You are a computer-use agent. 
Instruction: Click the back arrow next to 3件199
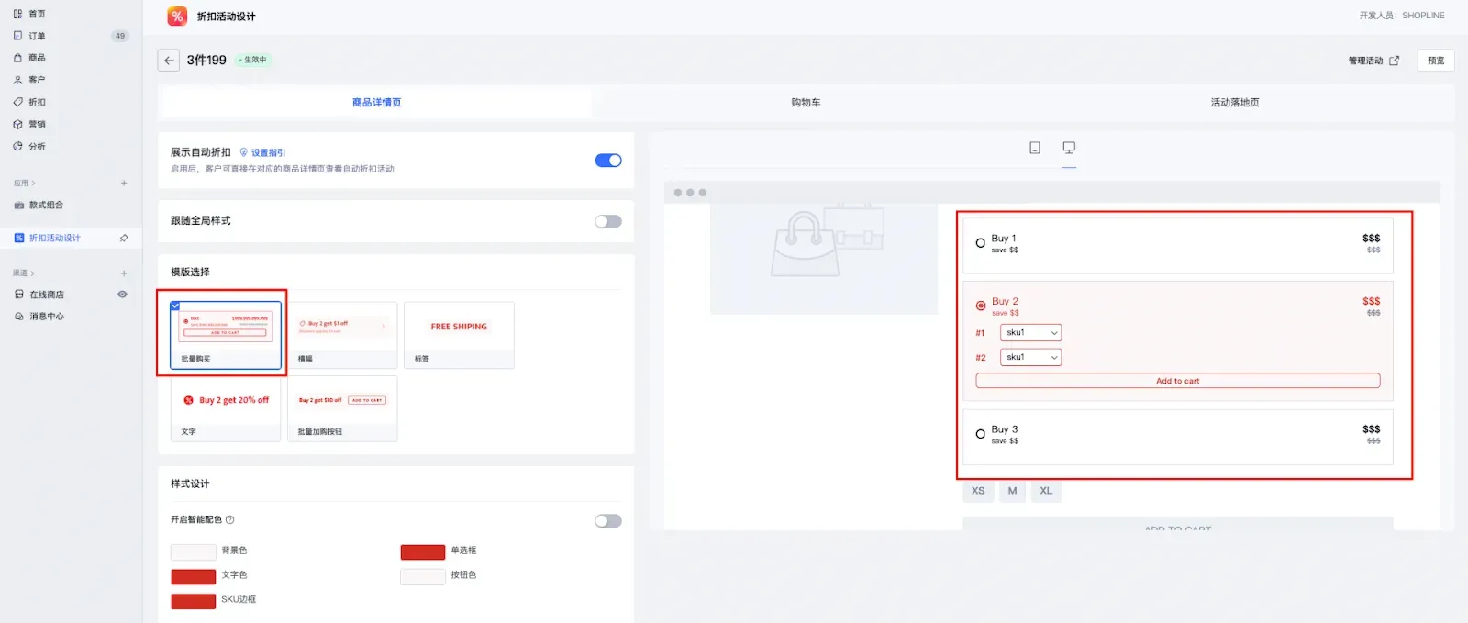168,61
